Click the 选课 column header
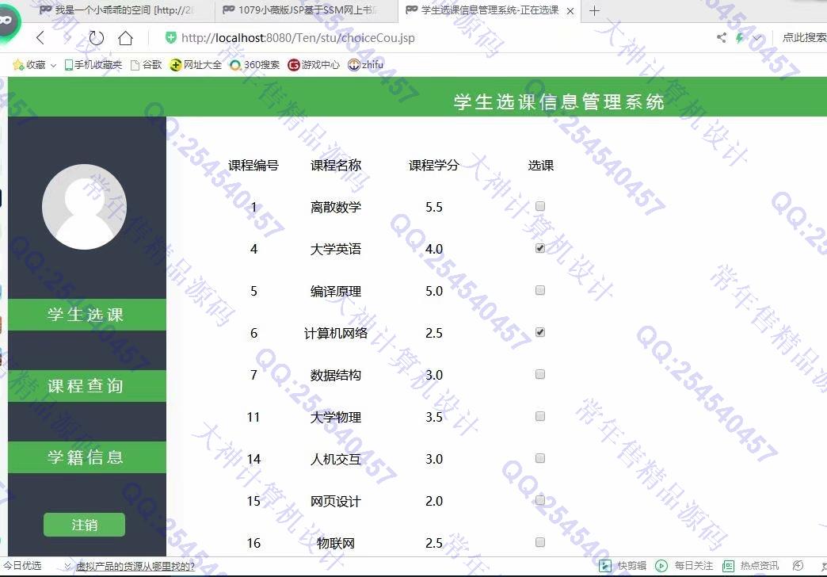Viewport: 827px width, 577px height. click(x=540, y=165)
